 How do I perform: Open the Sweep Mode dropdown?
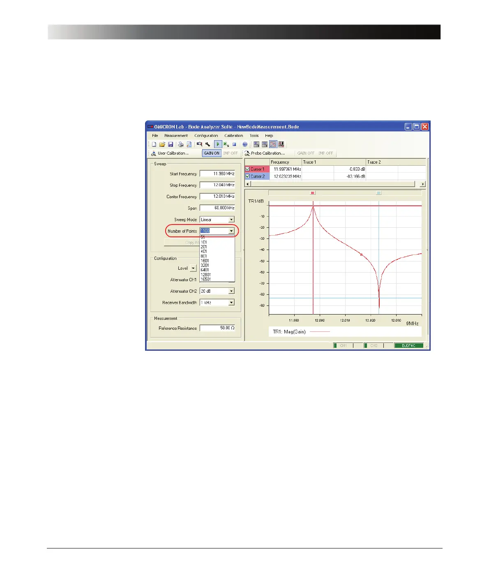(x=231, y=220)
